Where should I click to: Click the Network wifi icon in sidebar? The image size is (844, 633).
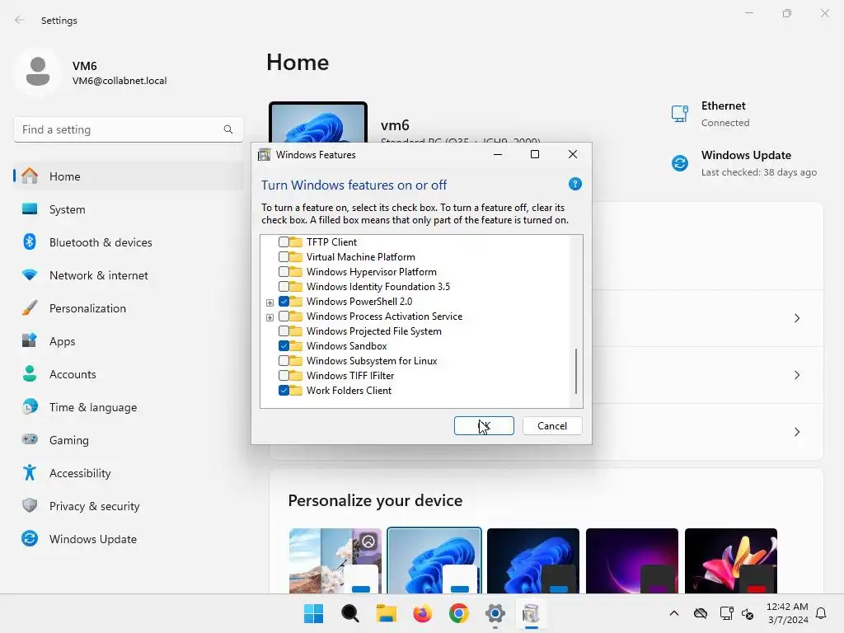tap(30, 275)
